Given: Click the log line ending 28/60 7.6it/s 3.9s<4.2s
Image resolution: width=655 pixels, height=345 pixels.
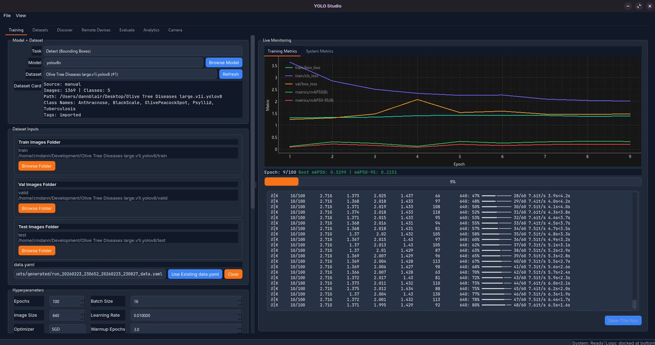Looking at the screenshot, I should (x=421, y=195).
